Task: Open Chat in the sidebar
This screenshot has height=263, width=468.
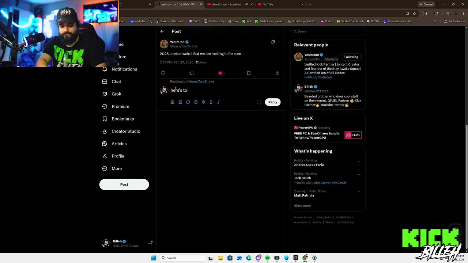Action: 112,81
